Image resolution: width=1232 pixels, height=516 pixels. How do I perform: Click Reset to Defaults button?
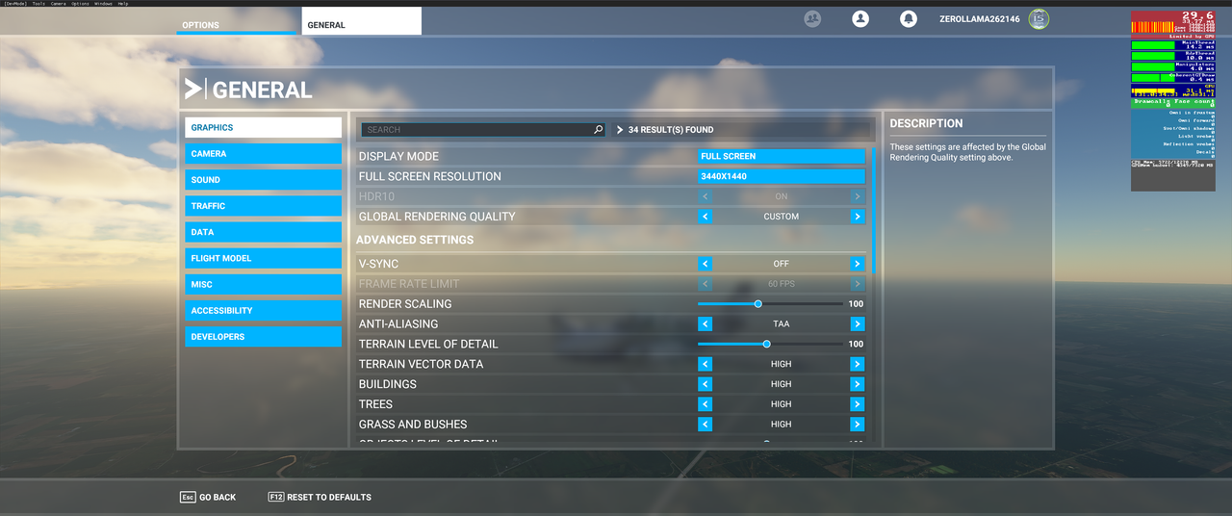point(320,497)
